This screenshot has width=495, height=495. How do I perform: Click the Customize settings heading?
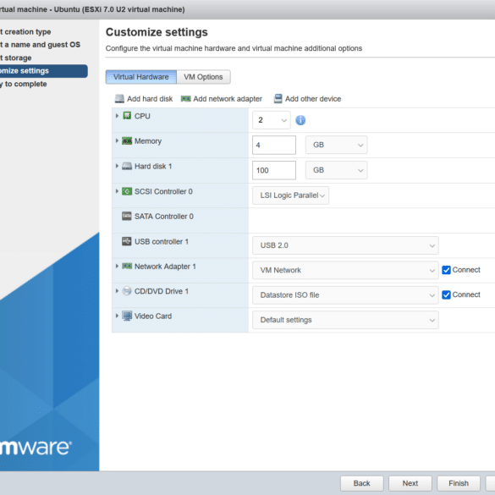pyautogui.click(x=157, y=32)
